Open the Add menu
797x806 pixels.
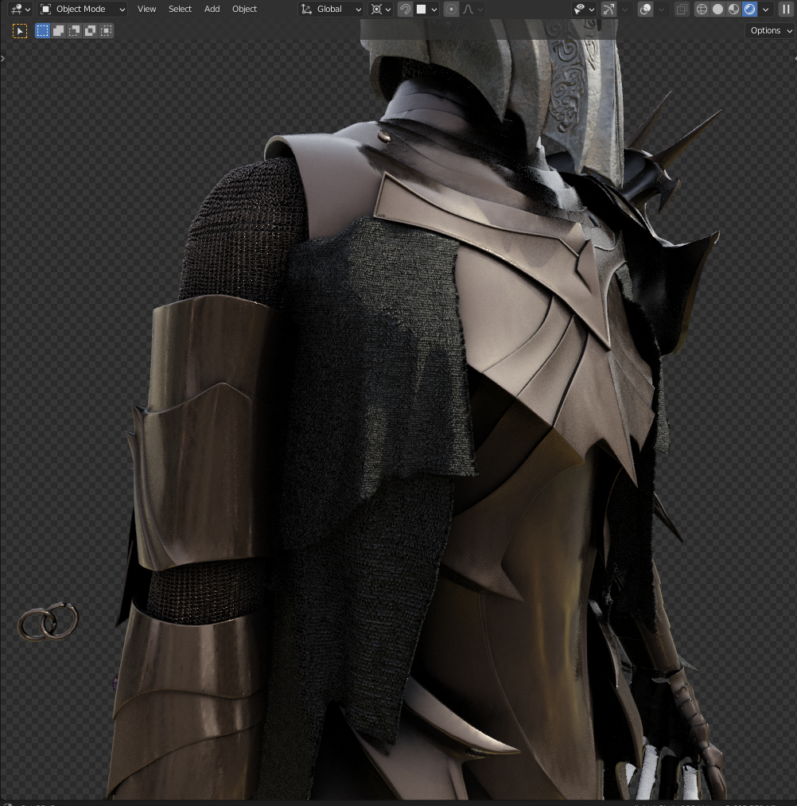pyautogui.click(x=212, y=10)
